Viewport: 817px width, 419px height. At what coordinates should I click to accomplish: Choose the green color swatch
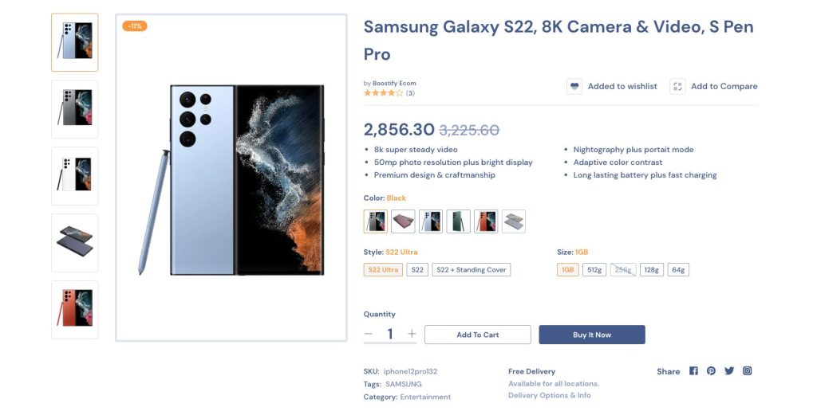click(x=459, y=221)
